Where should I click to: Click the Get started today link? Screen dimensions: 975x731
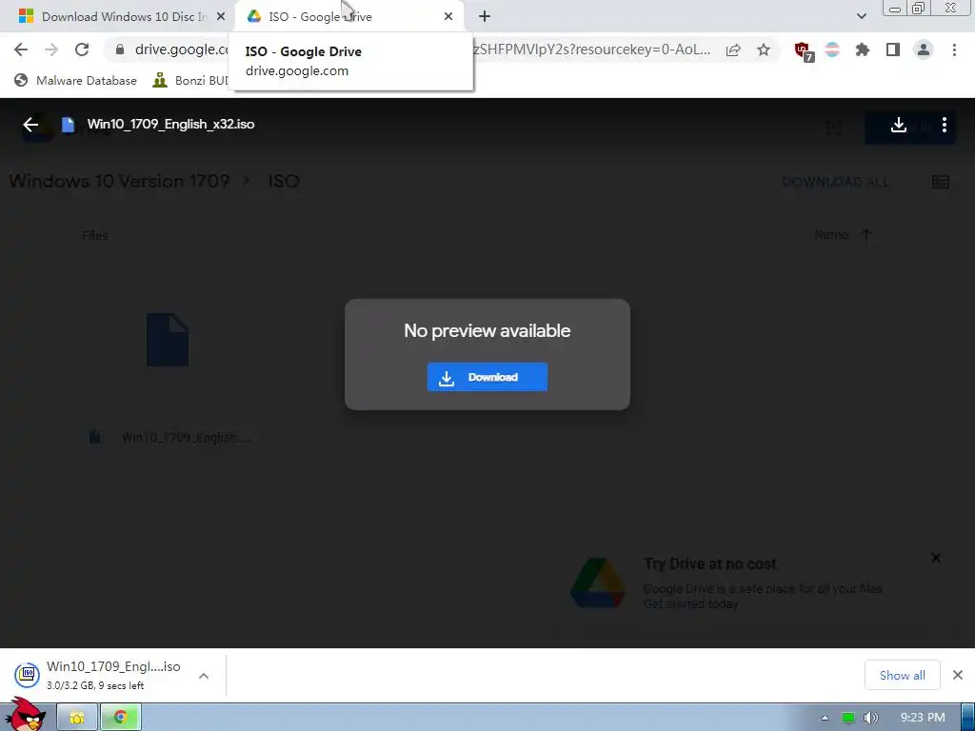click(691, 603)
